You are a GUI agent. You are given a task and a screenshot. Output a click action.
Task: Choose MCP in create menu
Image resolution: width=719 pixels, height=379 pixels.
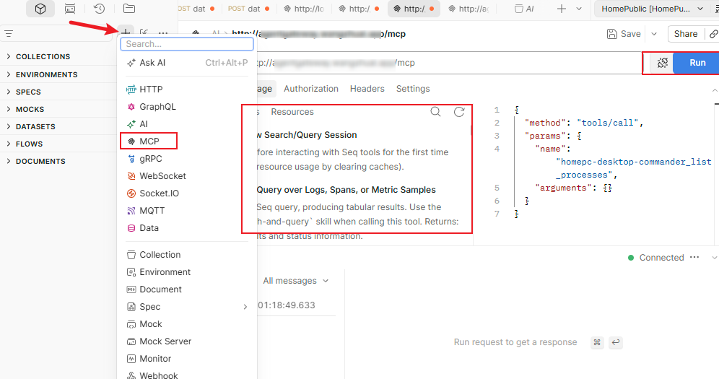(x=149, y=141)
